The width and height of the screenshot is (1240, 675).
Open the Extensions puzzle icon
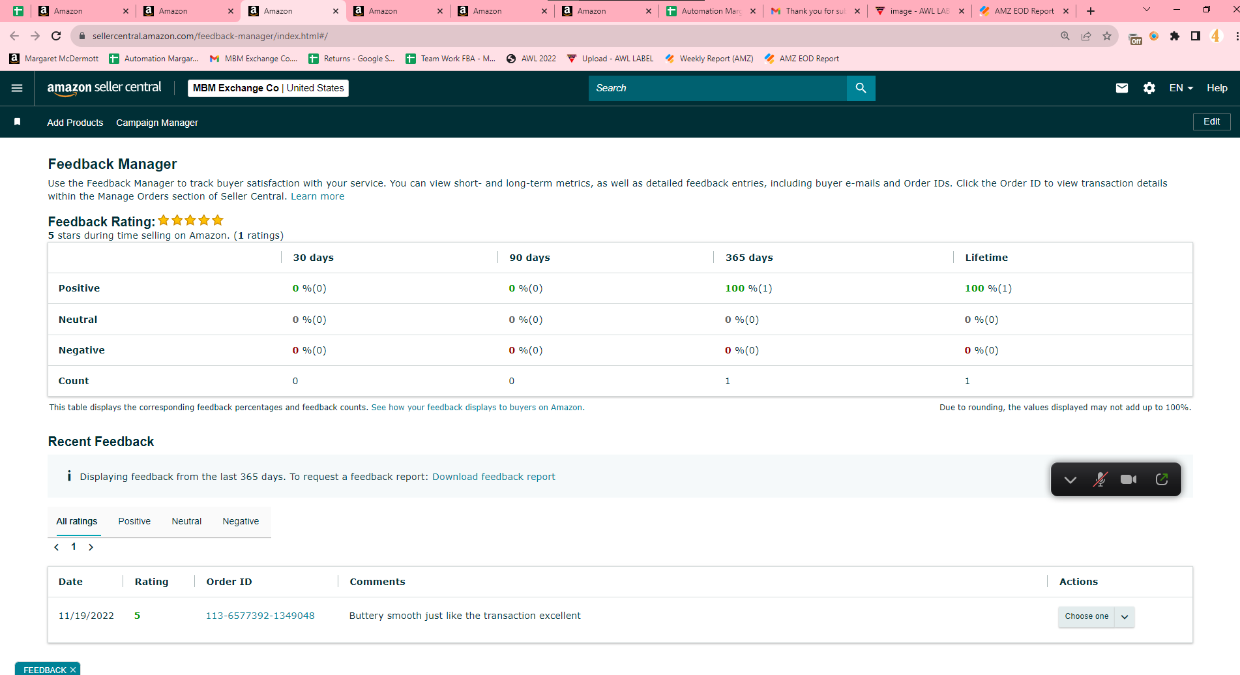[x=1175, y=36]
